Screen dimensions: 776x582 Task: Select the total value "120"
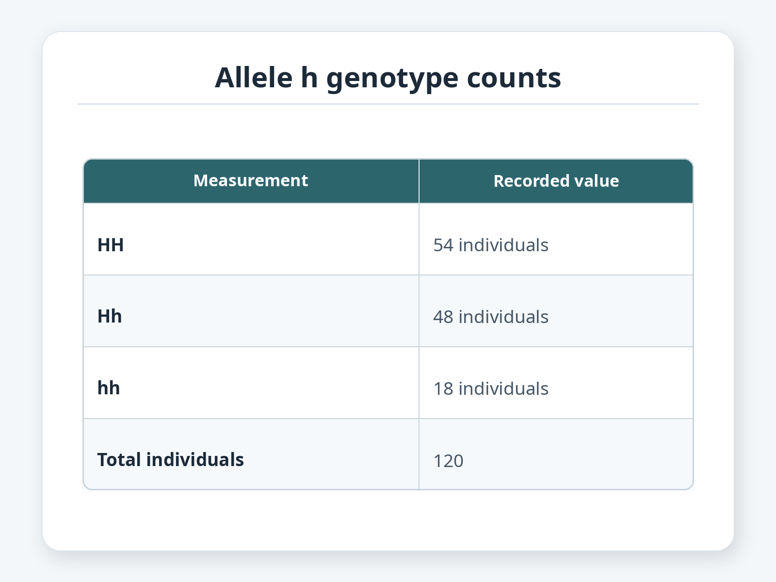pos(448,461)
